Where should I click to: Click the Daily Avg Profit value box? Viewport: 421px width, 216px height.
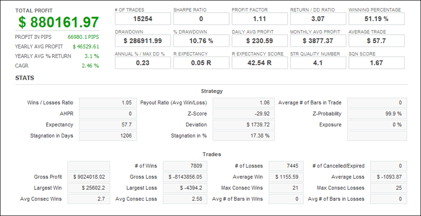point(260,41)
